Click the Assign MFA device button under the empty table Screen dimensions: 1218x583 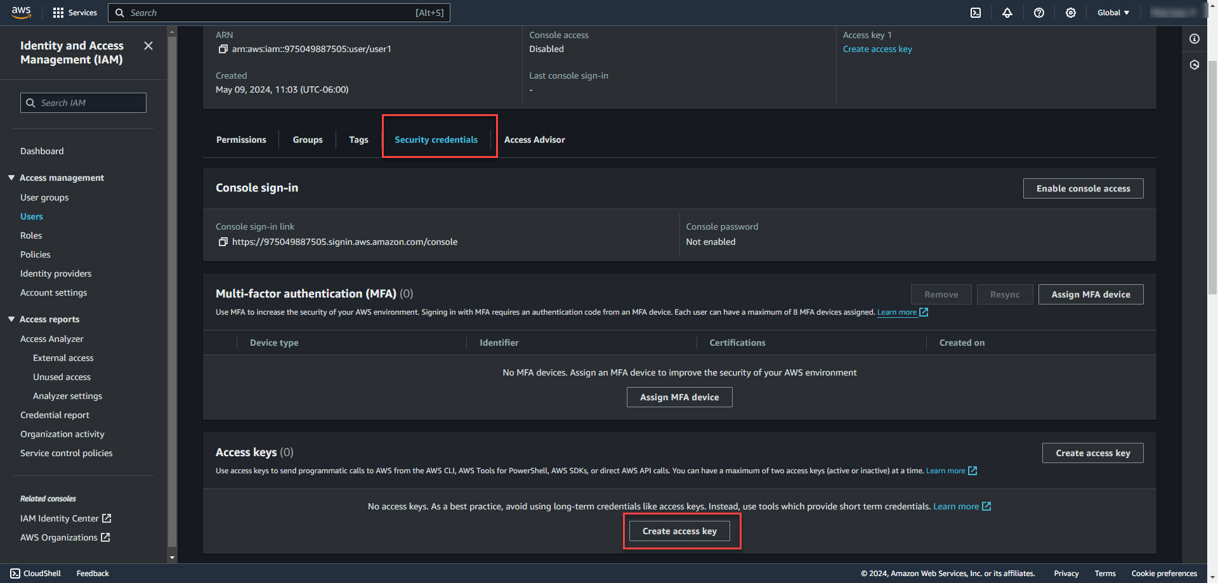click(x=679, y=397)
